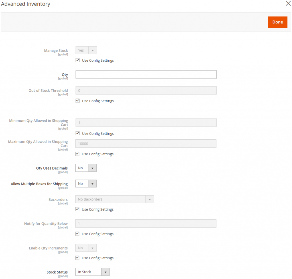Click inside the Qty input field
The height and width of the screenshot is (279, 292).
pos(146,74)
